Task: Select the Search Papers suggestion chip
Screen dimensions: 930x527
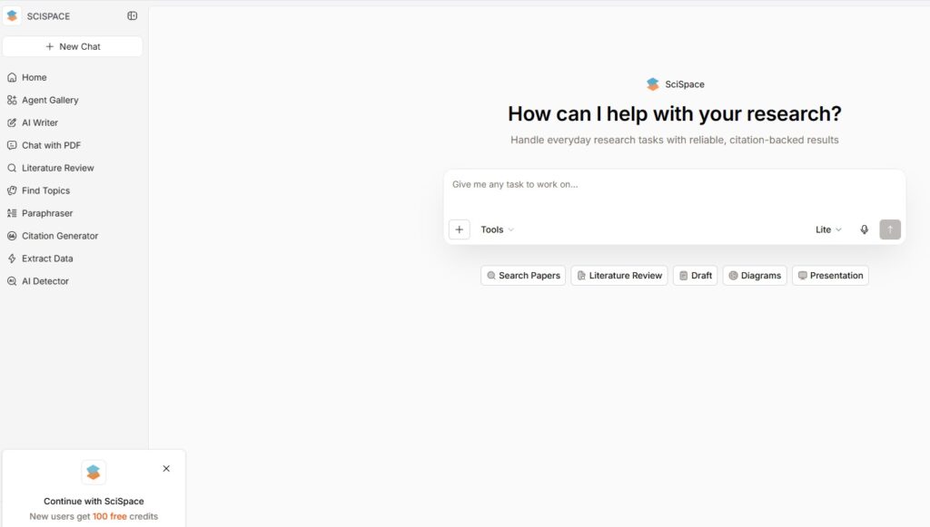Action: tap(523, 276)
